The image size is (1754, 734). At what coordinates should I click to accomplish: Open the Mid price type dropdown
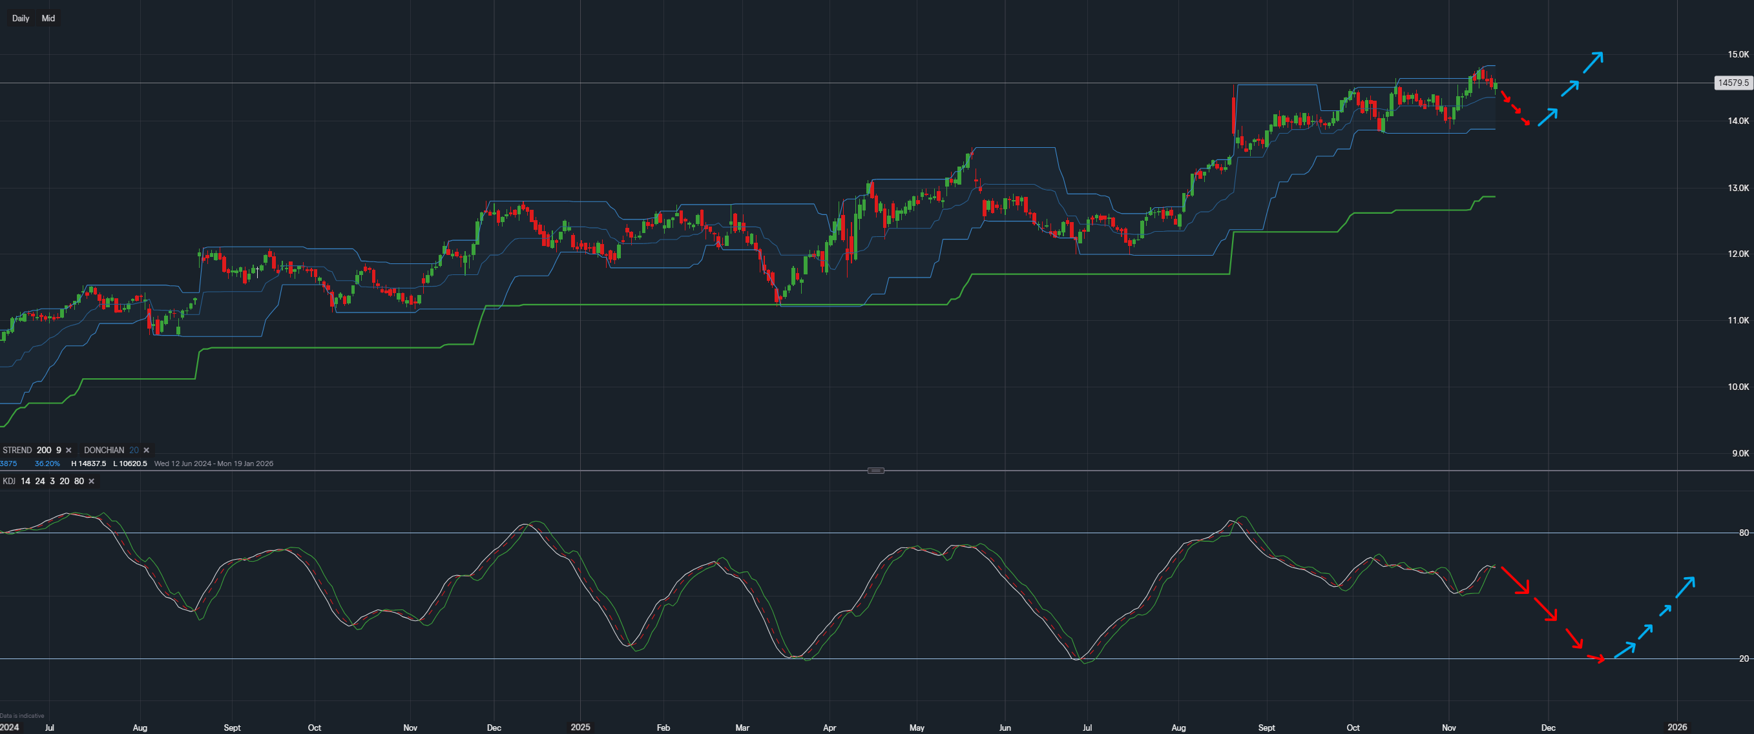48,18
